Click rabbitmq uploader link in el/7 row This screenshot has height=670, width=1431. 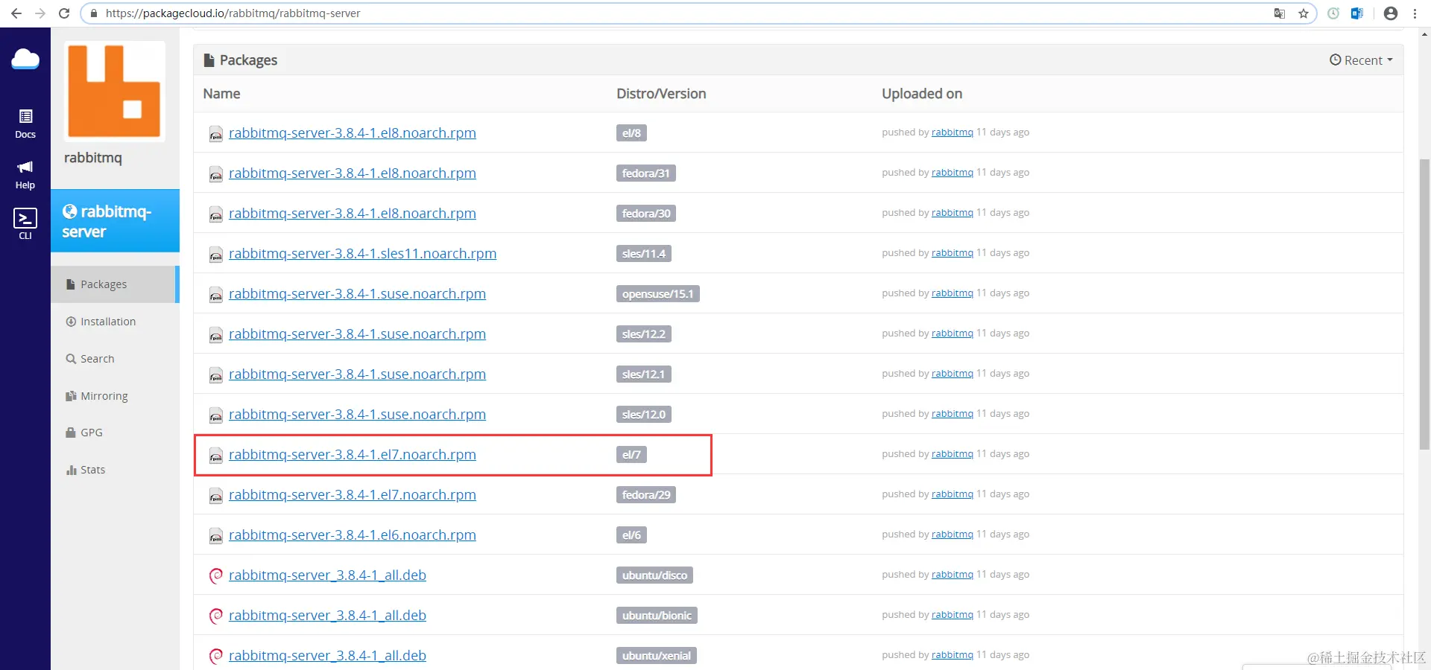(x=952, y=454)
